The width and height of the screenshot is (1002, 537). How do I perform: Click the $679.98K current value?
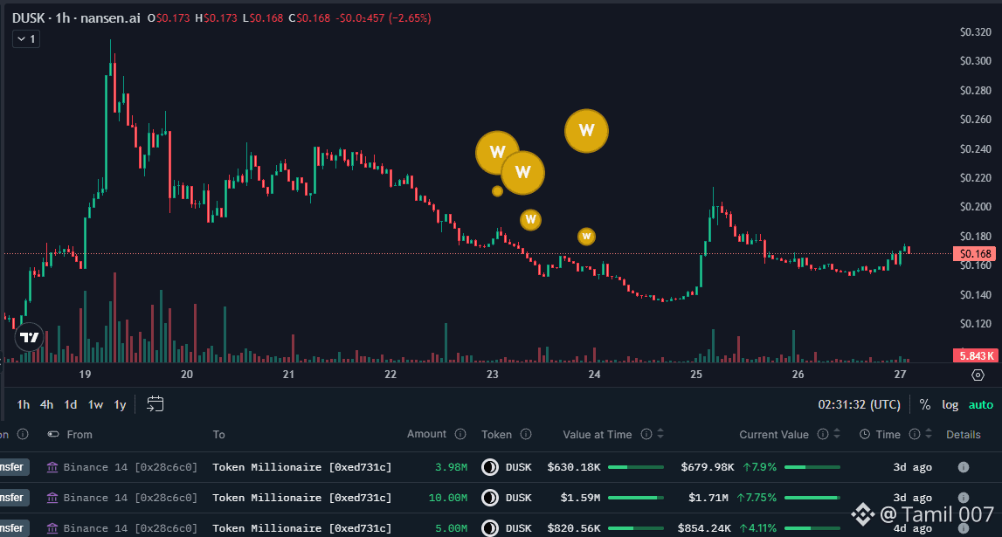pos(707,467)
